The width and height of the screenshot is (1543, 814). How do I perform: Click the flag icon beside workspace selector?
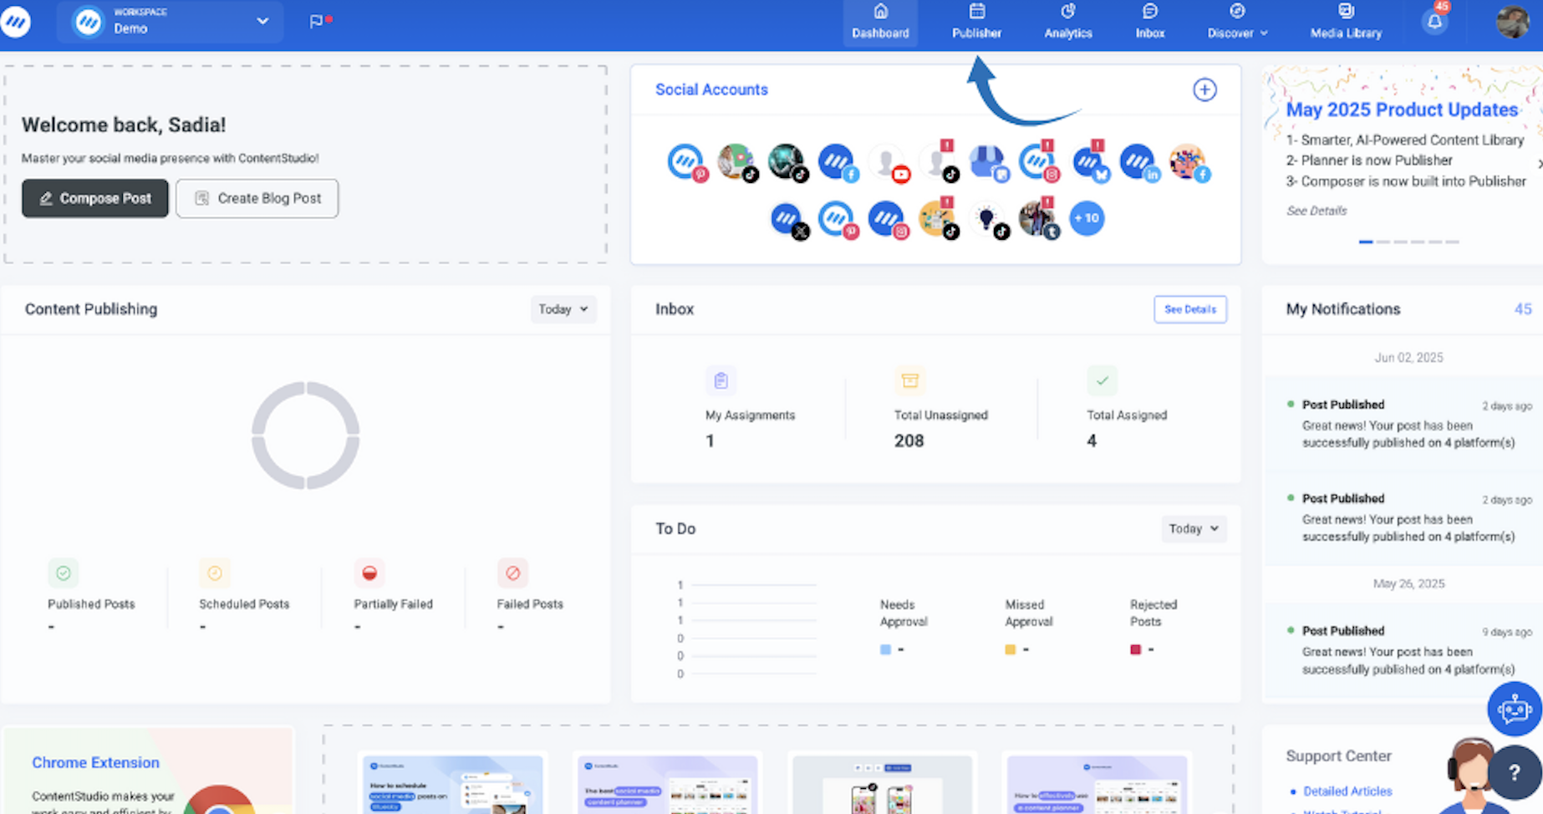click(317, 21)
